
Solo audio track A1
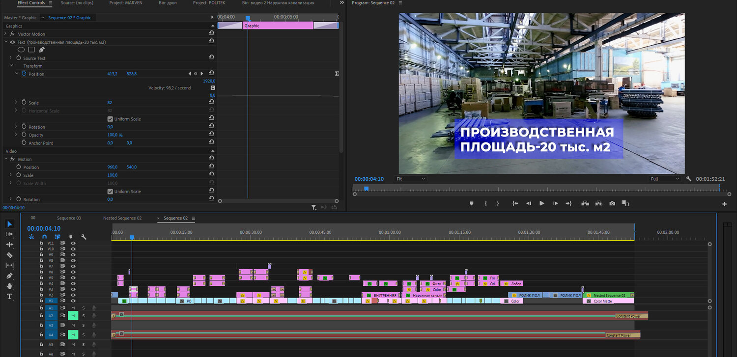pos(83,308)
